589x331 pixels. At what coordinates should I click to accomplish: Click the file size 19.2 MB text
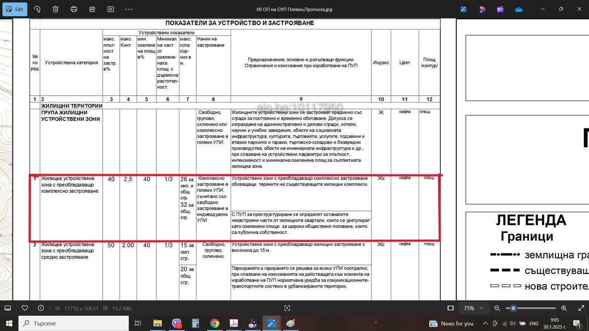[121, 308]
